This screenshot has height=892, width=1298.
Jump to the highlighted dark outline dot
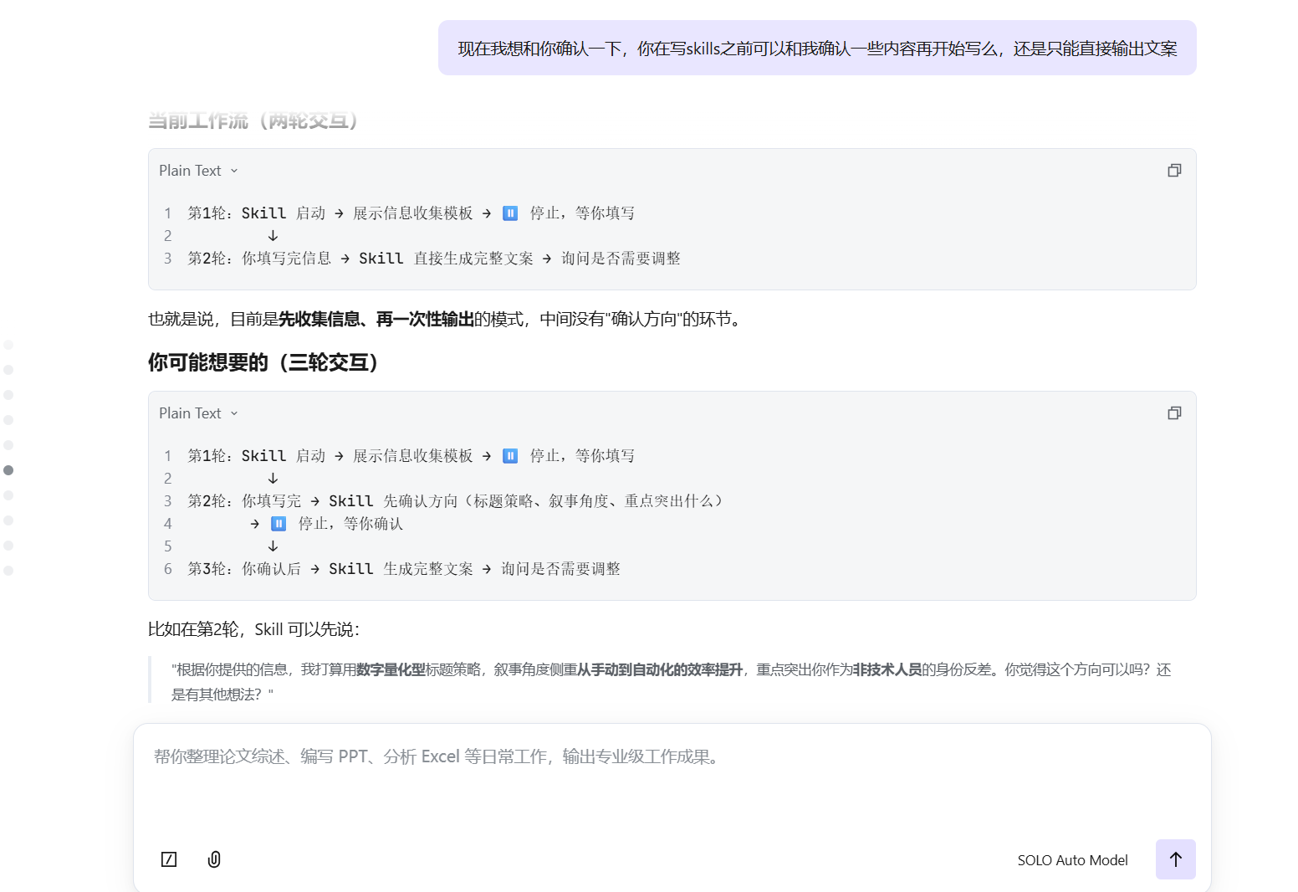click(8, 470)
